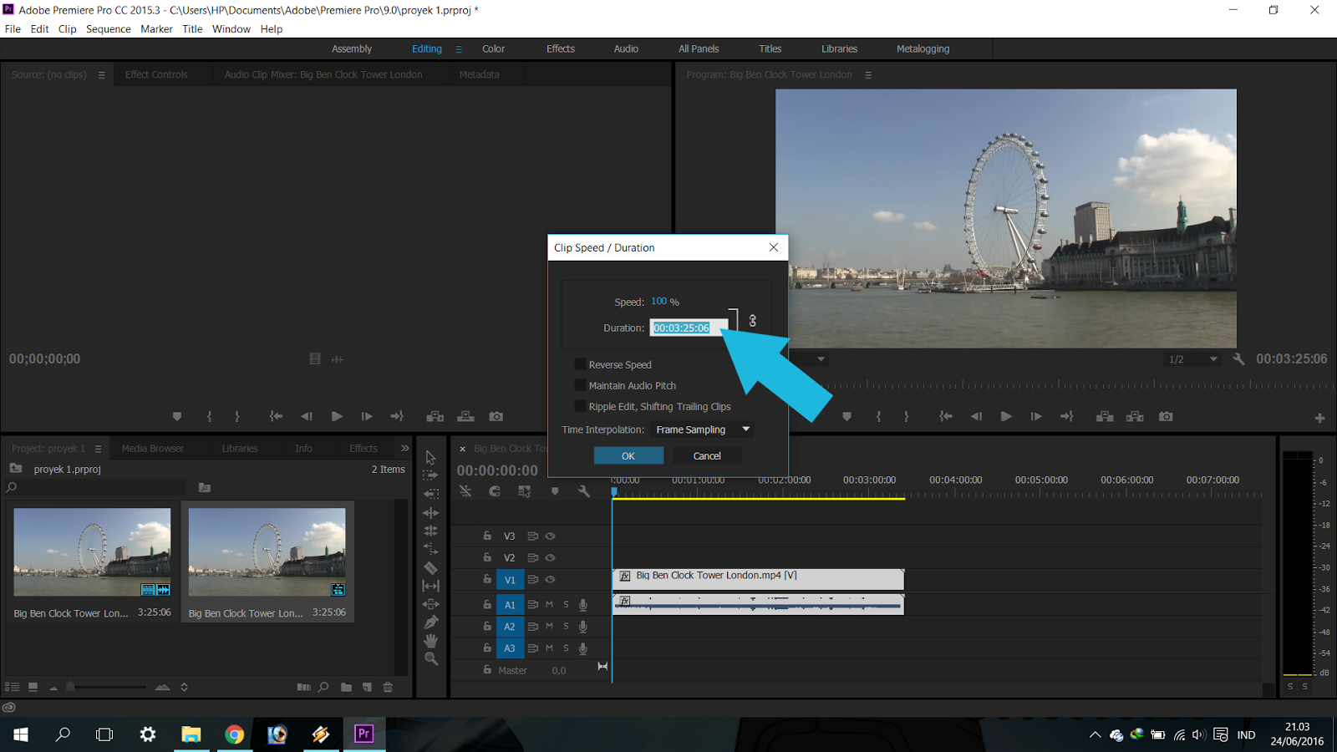Viewport: 1337px width, 752px height.
Task: Click the Speed value 100
Action: [x=659, y=302]
